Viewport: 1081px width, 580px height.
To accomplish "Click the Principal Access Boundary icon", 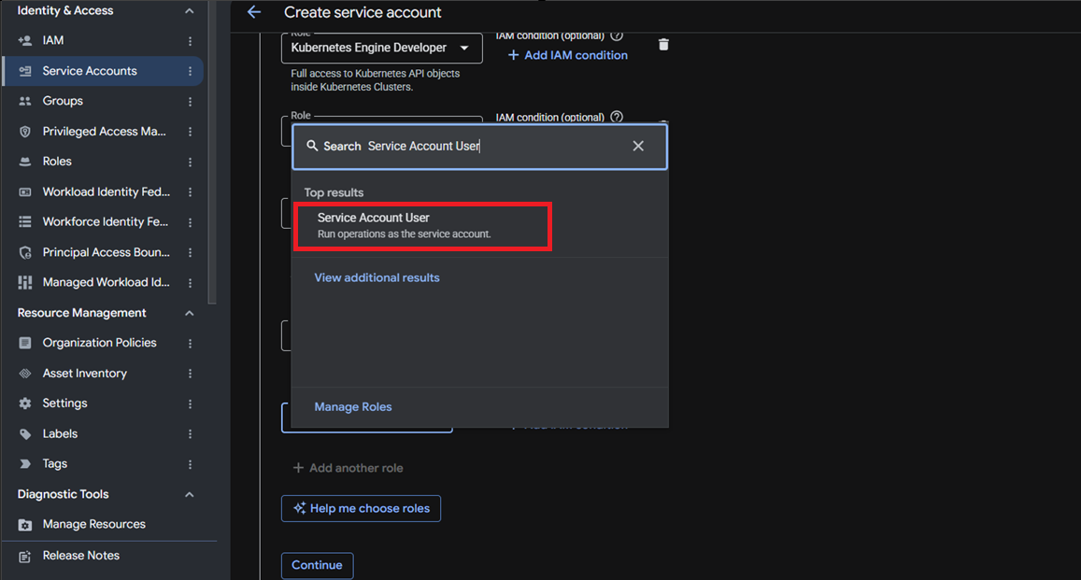I will click(25, 252).
